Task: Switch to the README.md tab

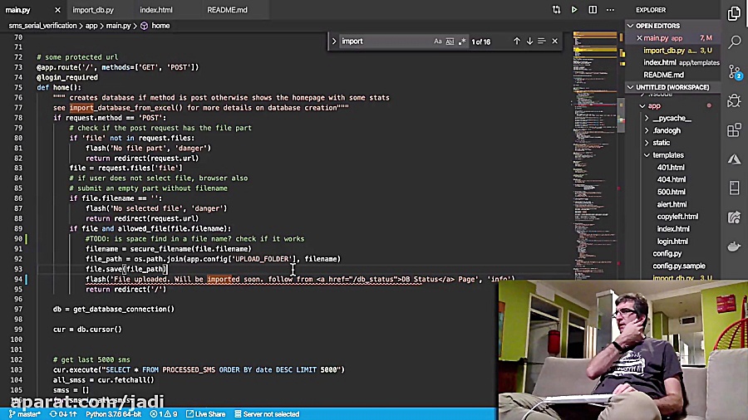Action: pyautogui.click(x=227, y=10)
